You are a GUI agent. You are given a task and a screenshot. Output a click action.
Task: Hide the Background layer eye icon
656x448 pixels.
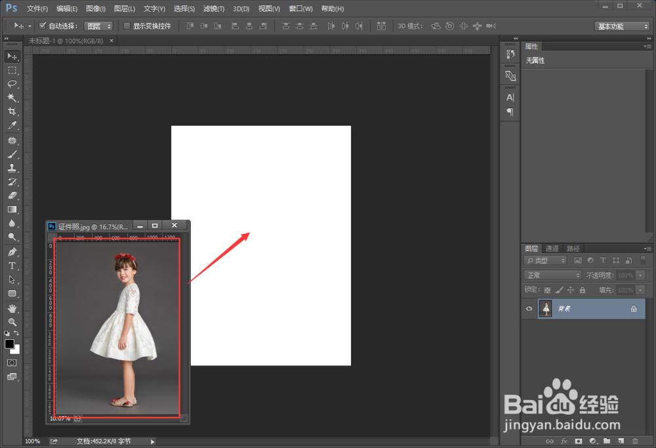click(x=529, y=309)
